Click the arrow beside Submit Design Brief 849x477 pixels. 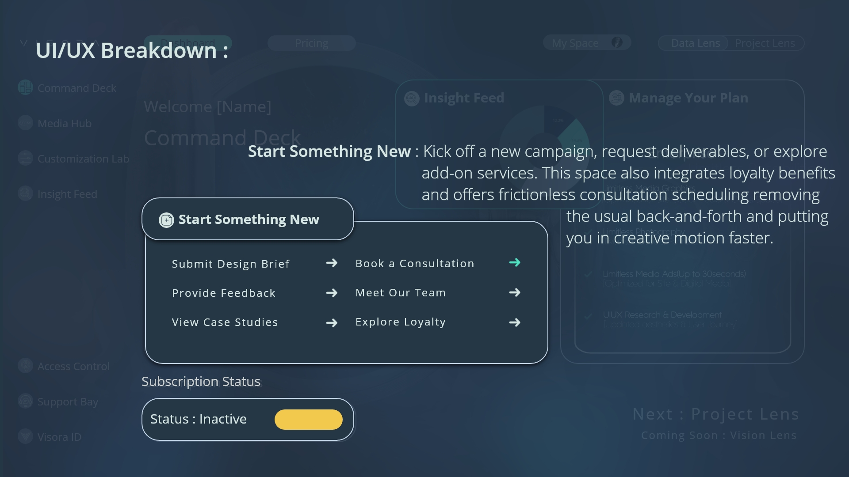[x=332, y=263]
